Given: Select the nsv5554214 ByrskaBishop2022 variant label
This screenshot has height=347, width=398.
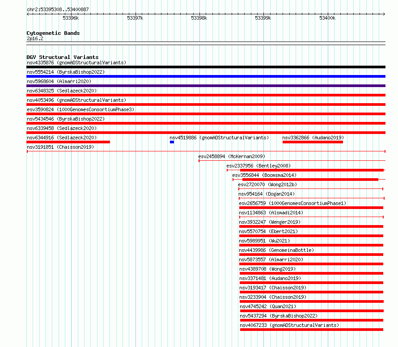Looking at the screenshot, I should point(66,72).
